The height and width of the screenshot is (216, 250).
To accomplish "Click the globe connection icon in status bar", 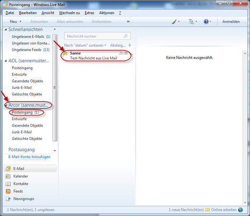I will (x=240, y=210).
